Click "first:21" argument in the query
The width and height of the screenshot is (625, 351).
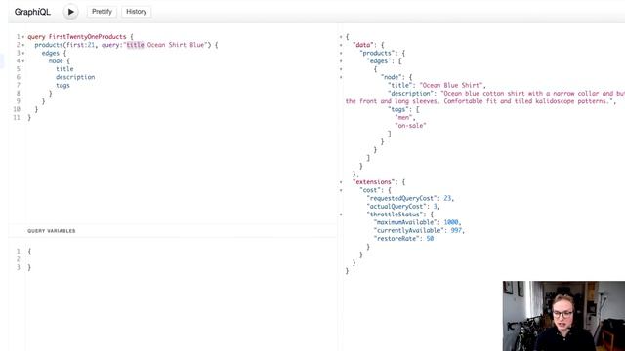[80, 45]
